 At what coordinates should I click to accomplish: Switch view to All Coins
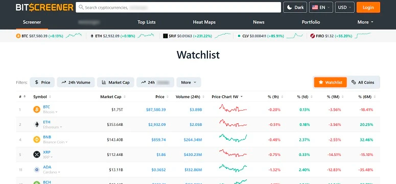[363, 83]
